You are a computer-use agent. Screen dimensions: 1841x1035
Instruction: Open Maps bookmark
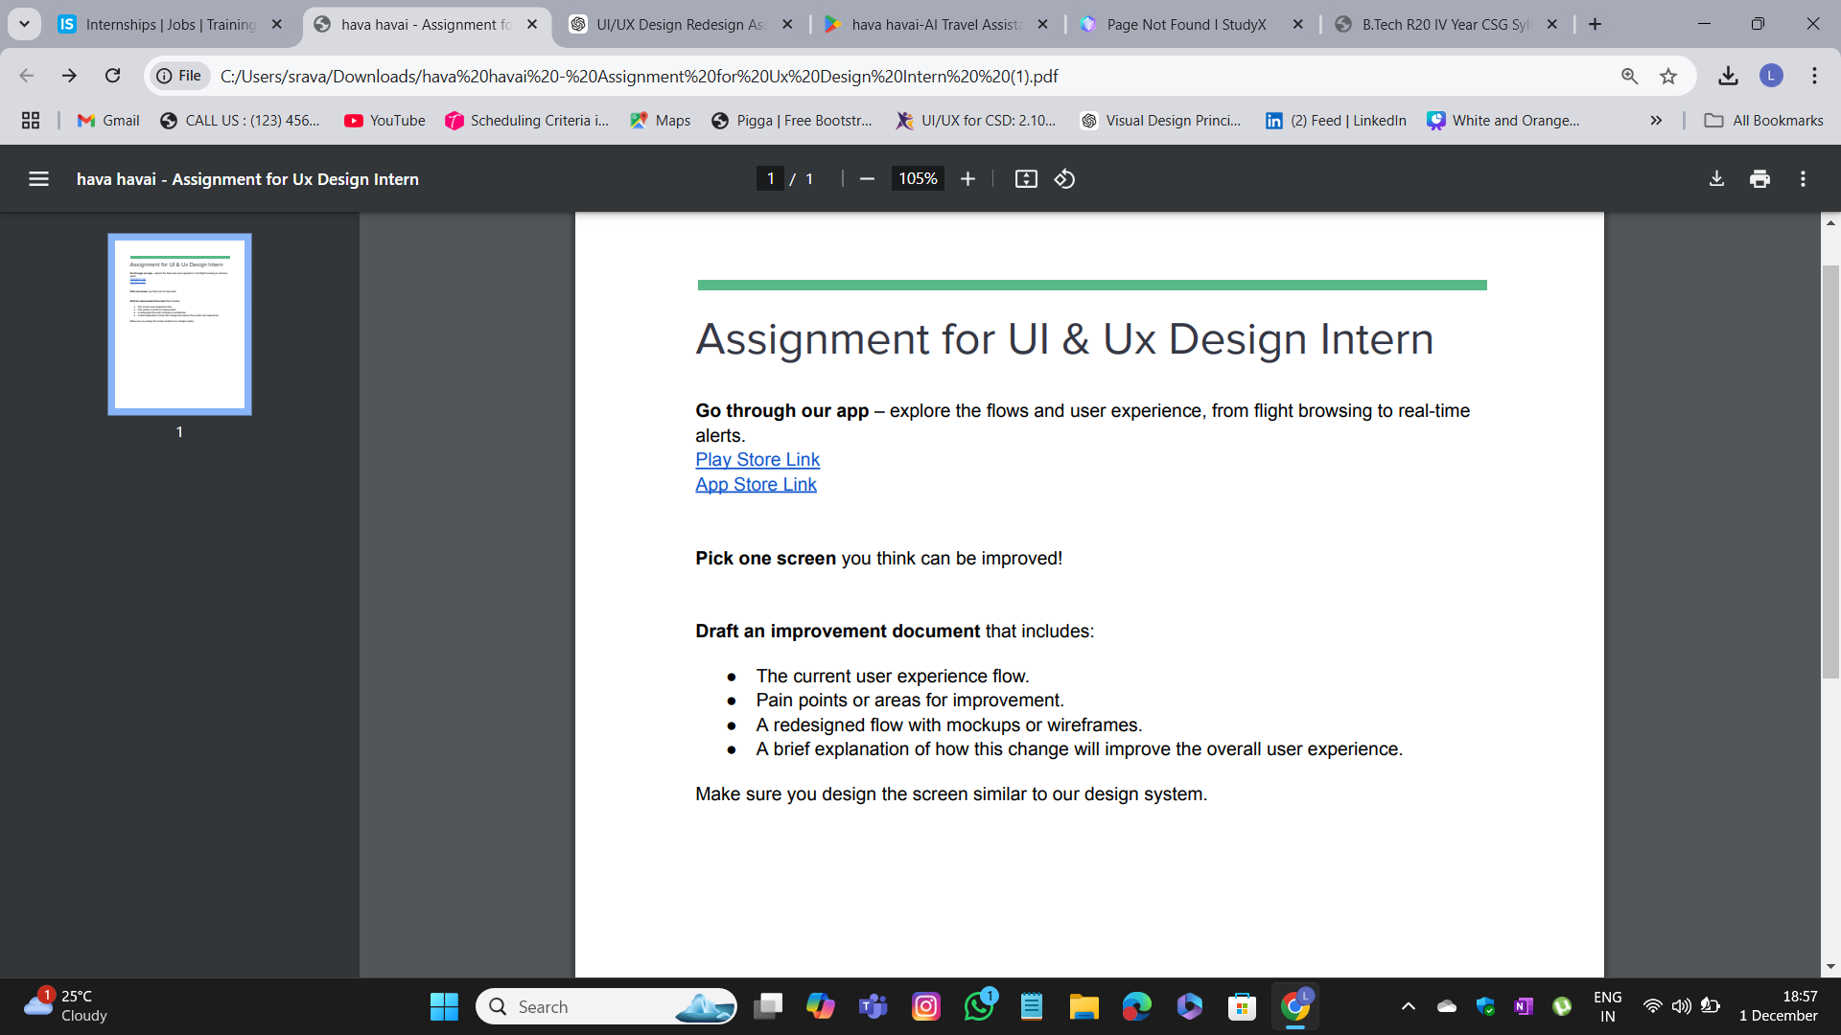[x=660, y=120]
